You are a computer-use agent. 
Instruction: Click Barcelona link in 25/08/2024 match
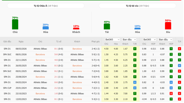(40, 77)
